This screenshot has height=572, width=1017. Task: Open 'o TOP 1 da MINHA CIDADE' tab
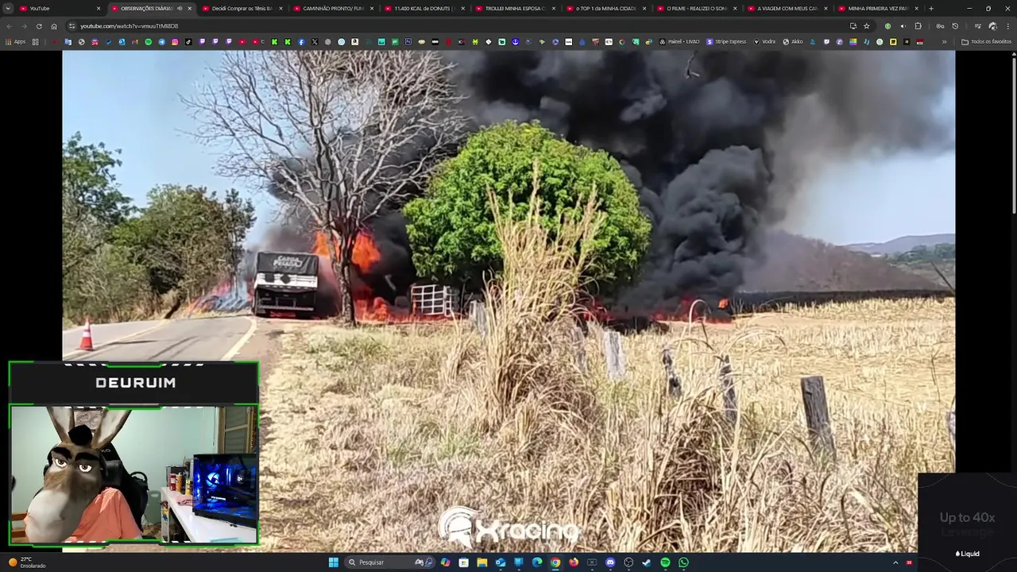coord(605,8)
